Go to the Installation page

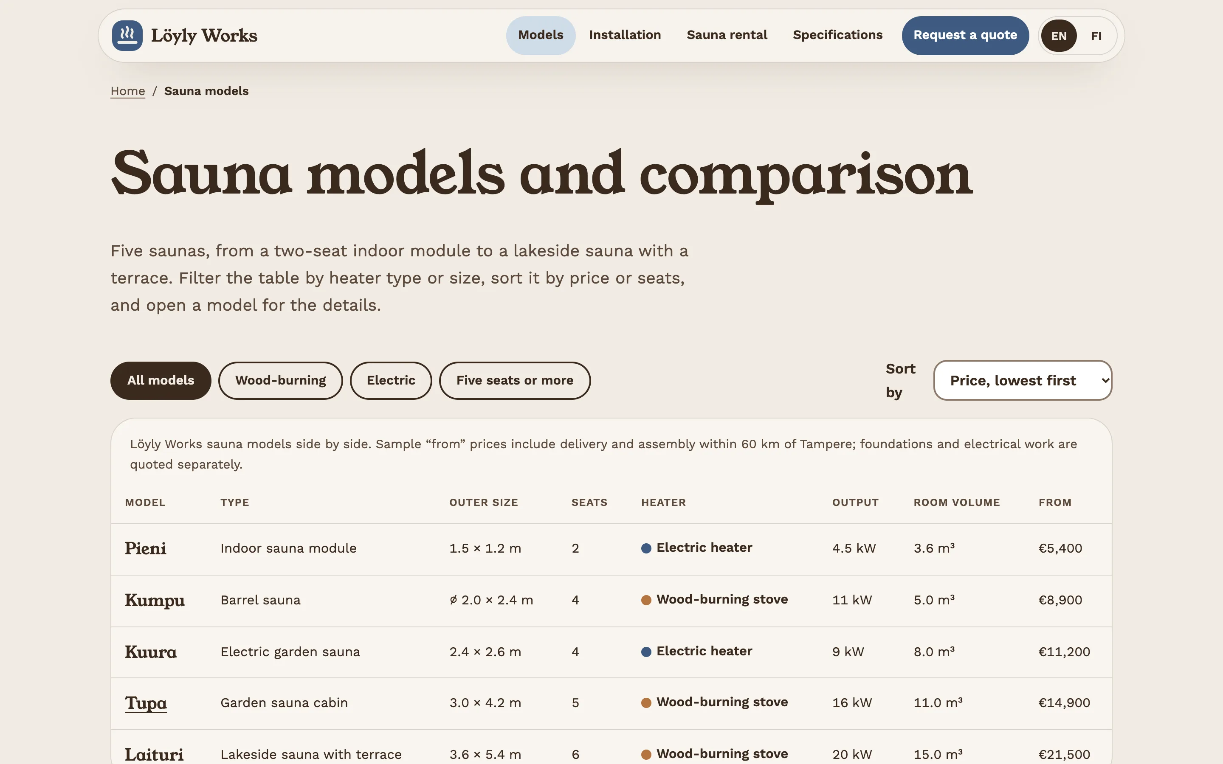(x=625, y=35)
